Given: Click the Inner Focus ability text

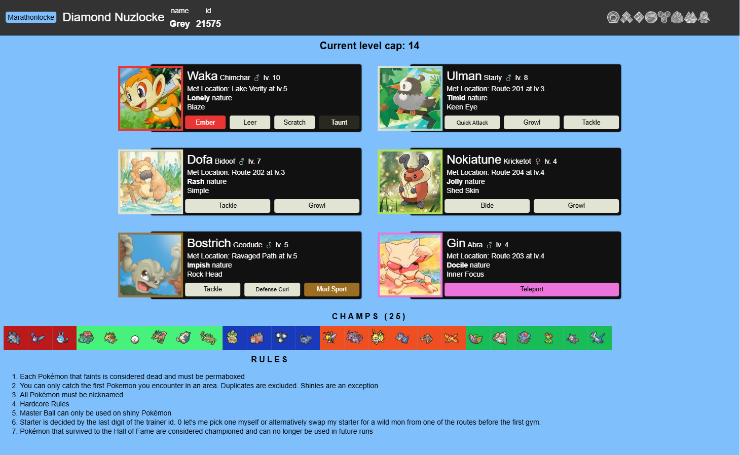Looking at the screenshot, I should (465, 274).
